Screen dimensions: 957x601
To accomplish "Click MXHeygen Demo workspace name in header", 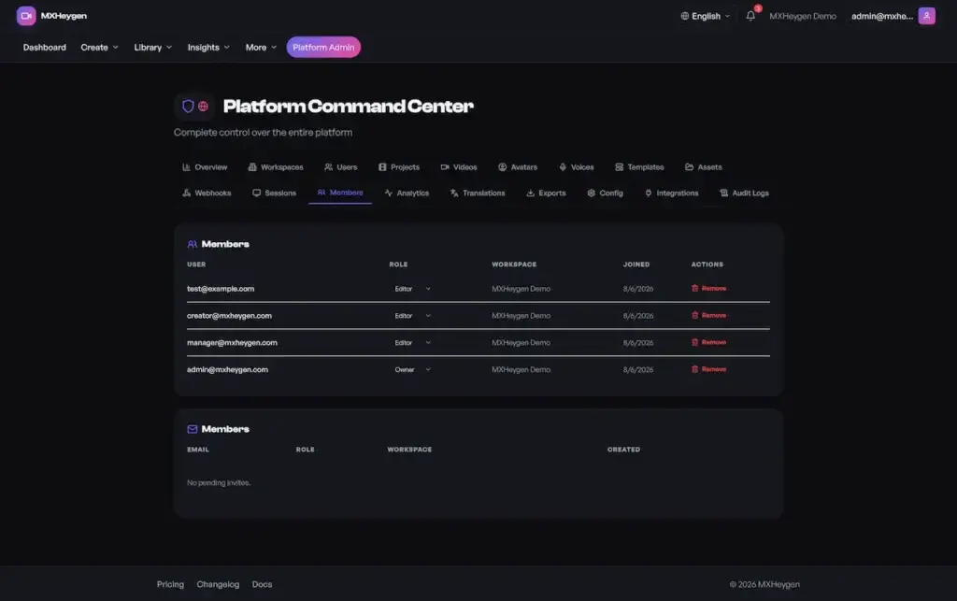I will [803, 16].
